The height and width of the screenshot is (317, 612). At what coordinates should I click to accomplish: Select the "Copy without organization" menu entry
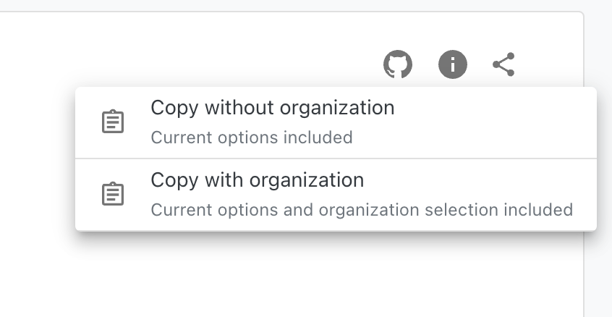pos(272,109)
